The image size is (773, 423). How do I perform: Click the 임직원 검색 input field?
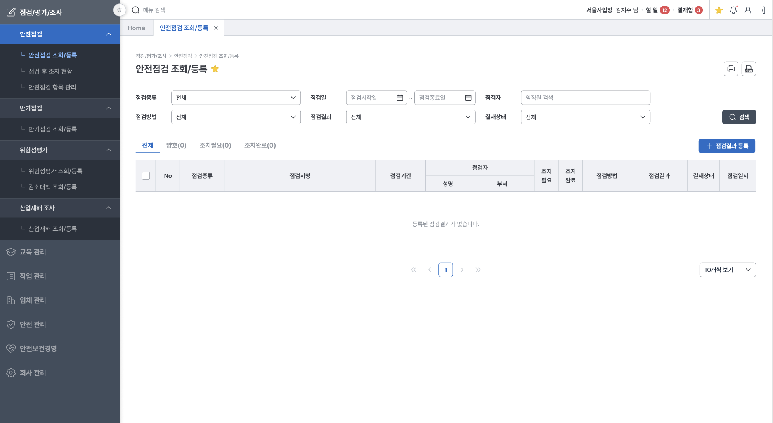[585, 98]
